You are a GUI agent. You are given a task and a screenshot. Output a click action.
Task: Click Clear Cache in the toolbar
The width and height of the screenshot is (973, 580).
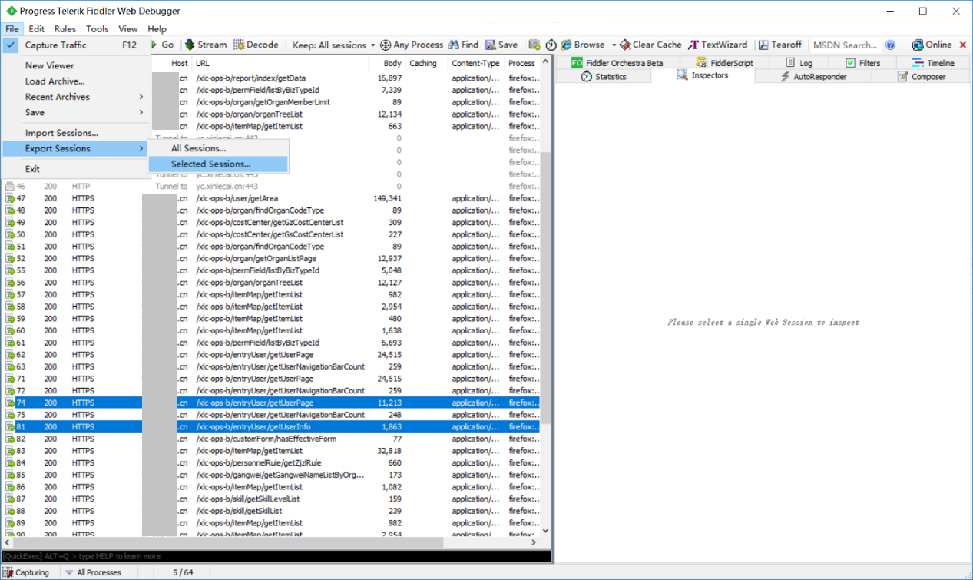[x=651, y=45]
